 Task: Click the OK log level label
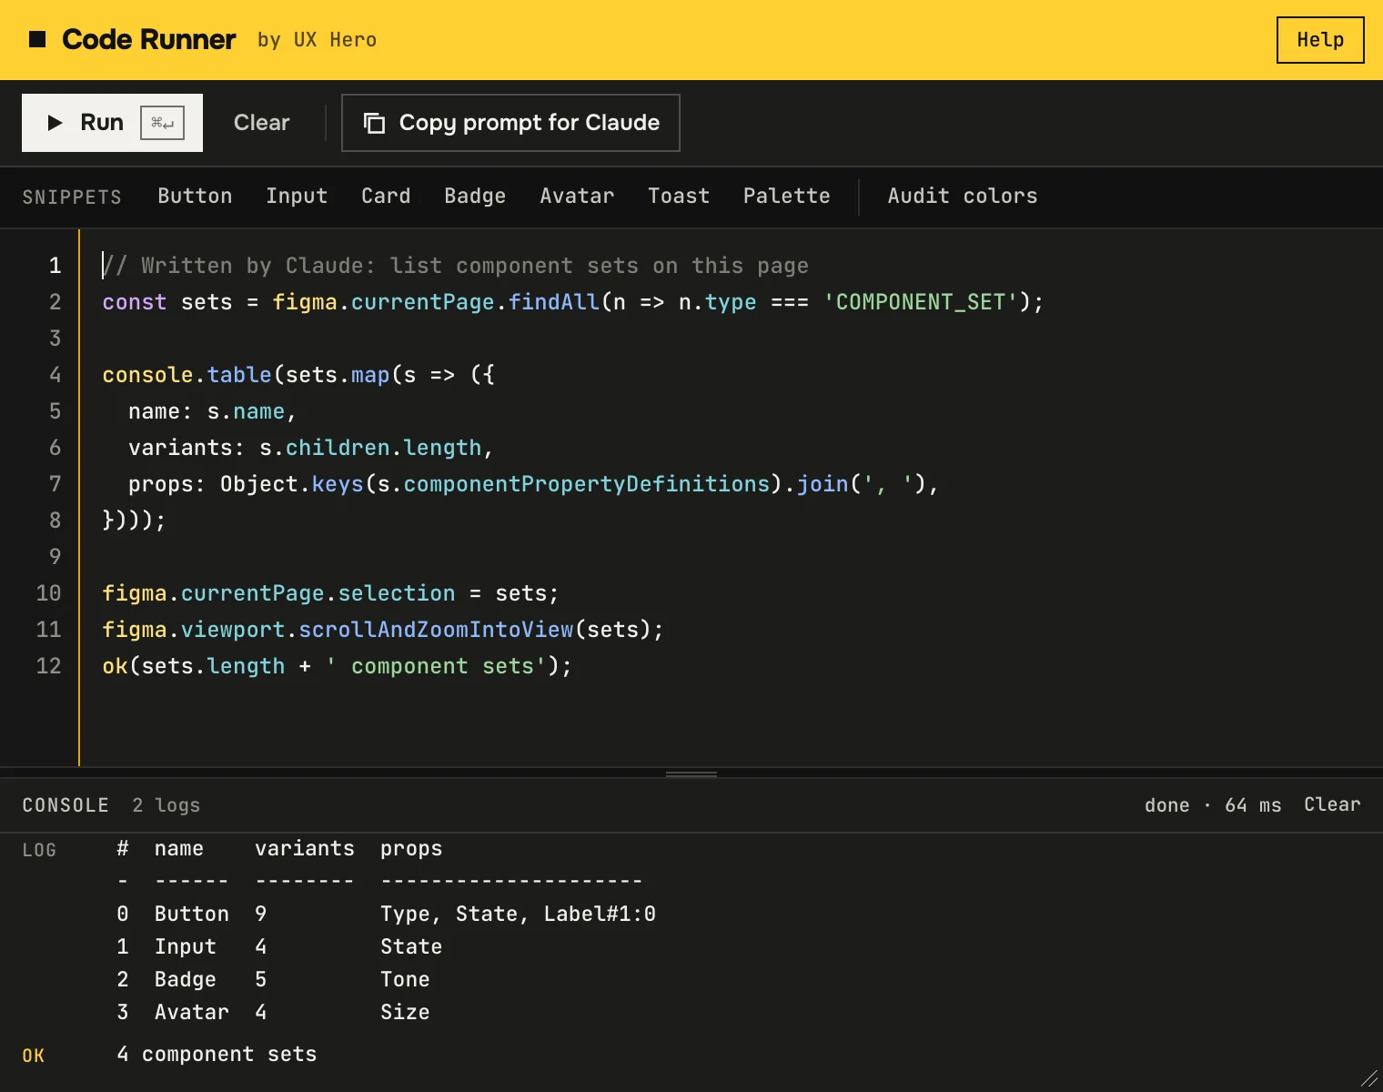[33, 1056]
